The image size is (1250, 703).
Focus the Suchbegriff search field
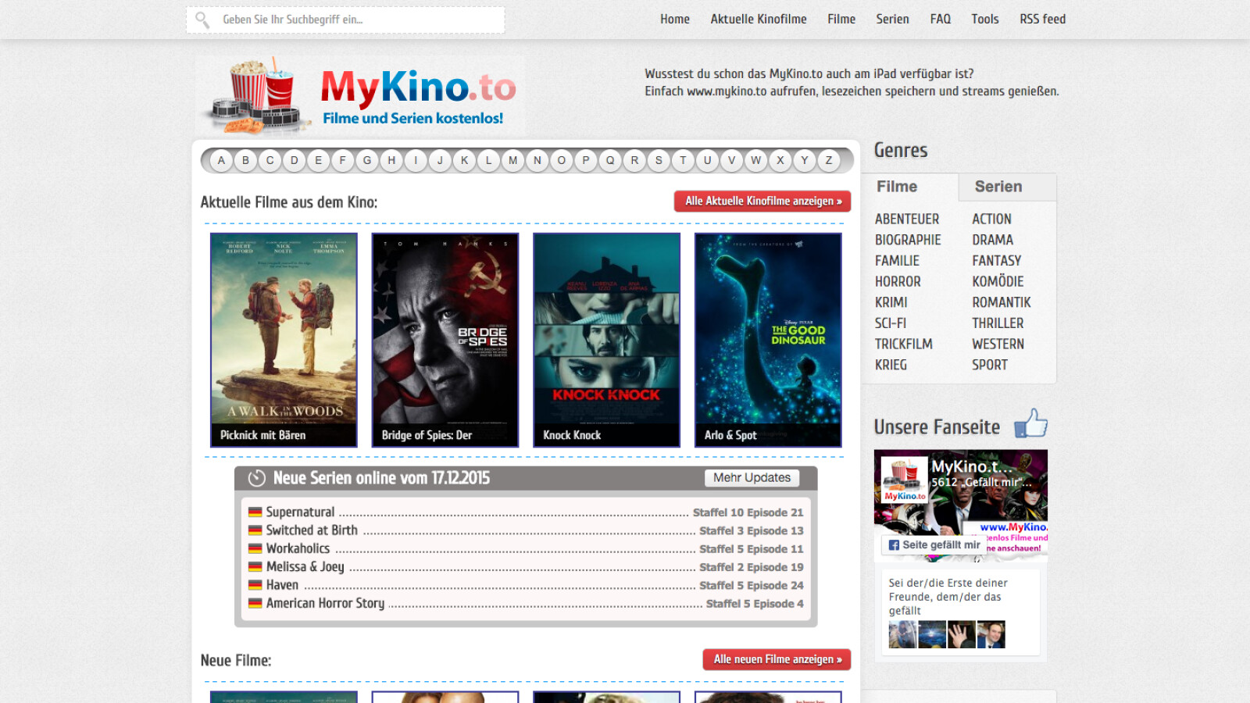tap(345, 20)
